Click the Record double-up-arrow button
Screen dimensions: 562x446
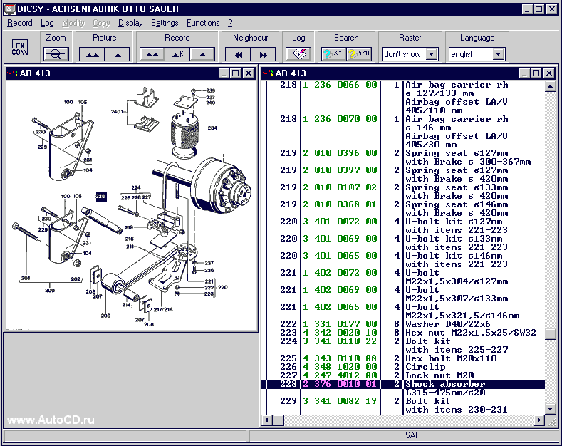152,54
